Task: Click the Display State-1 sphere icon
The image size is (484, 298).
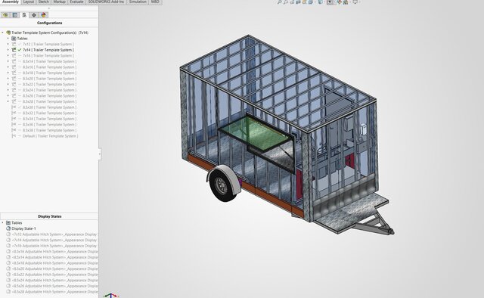Action: [8, 228]
